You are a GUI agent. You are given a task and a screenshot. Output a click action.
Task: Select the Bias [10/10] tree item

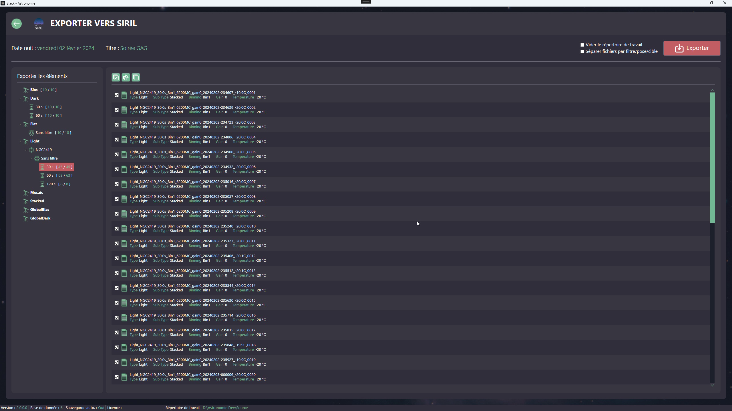pos(40,90)
